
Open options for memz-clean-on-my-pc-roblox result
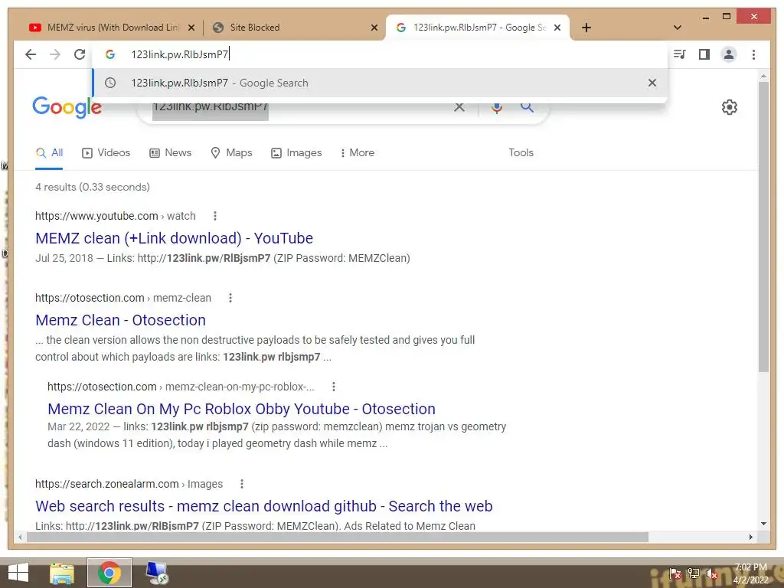pos(334,387)
